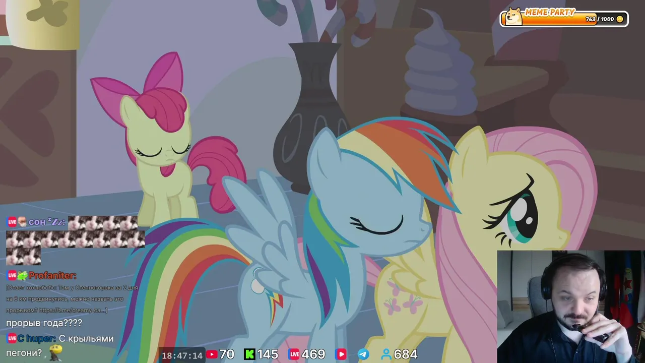Click the YouTube icon next to 70
The image size is (645, 363).
tap(212, 354)
